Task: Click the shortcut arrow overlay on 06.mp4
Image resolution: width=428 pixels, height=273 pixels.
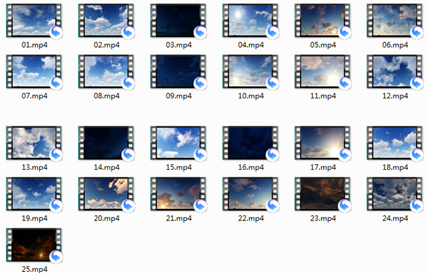Action: point(416,32)
